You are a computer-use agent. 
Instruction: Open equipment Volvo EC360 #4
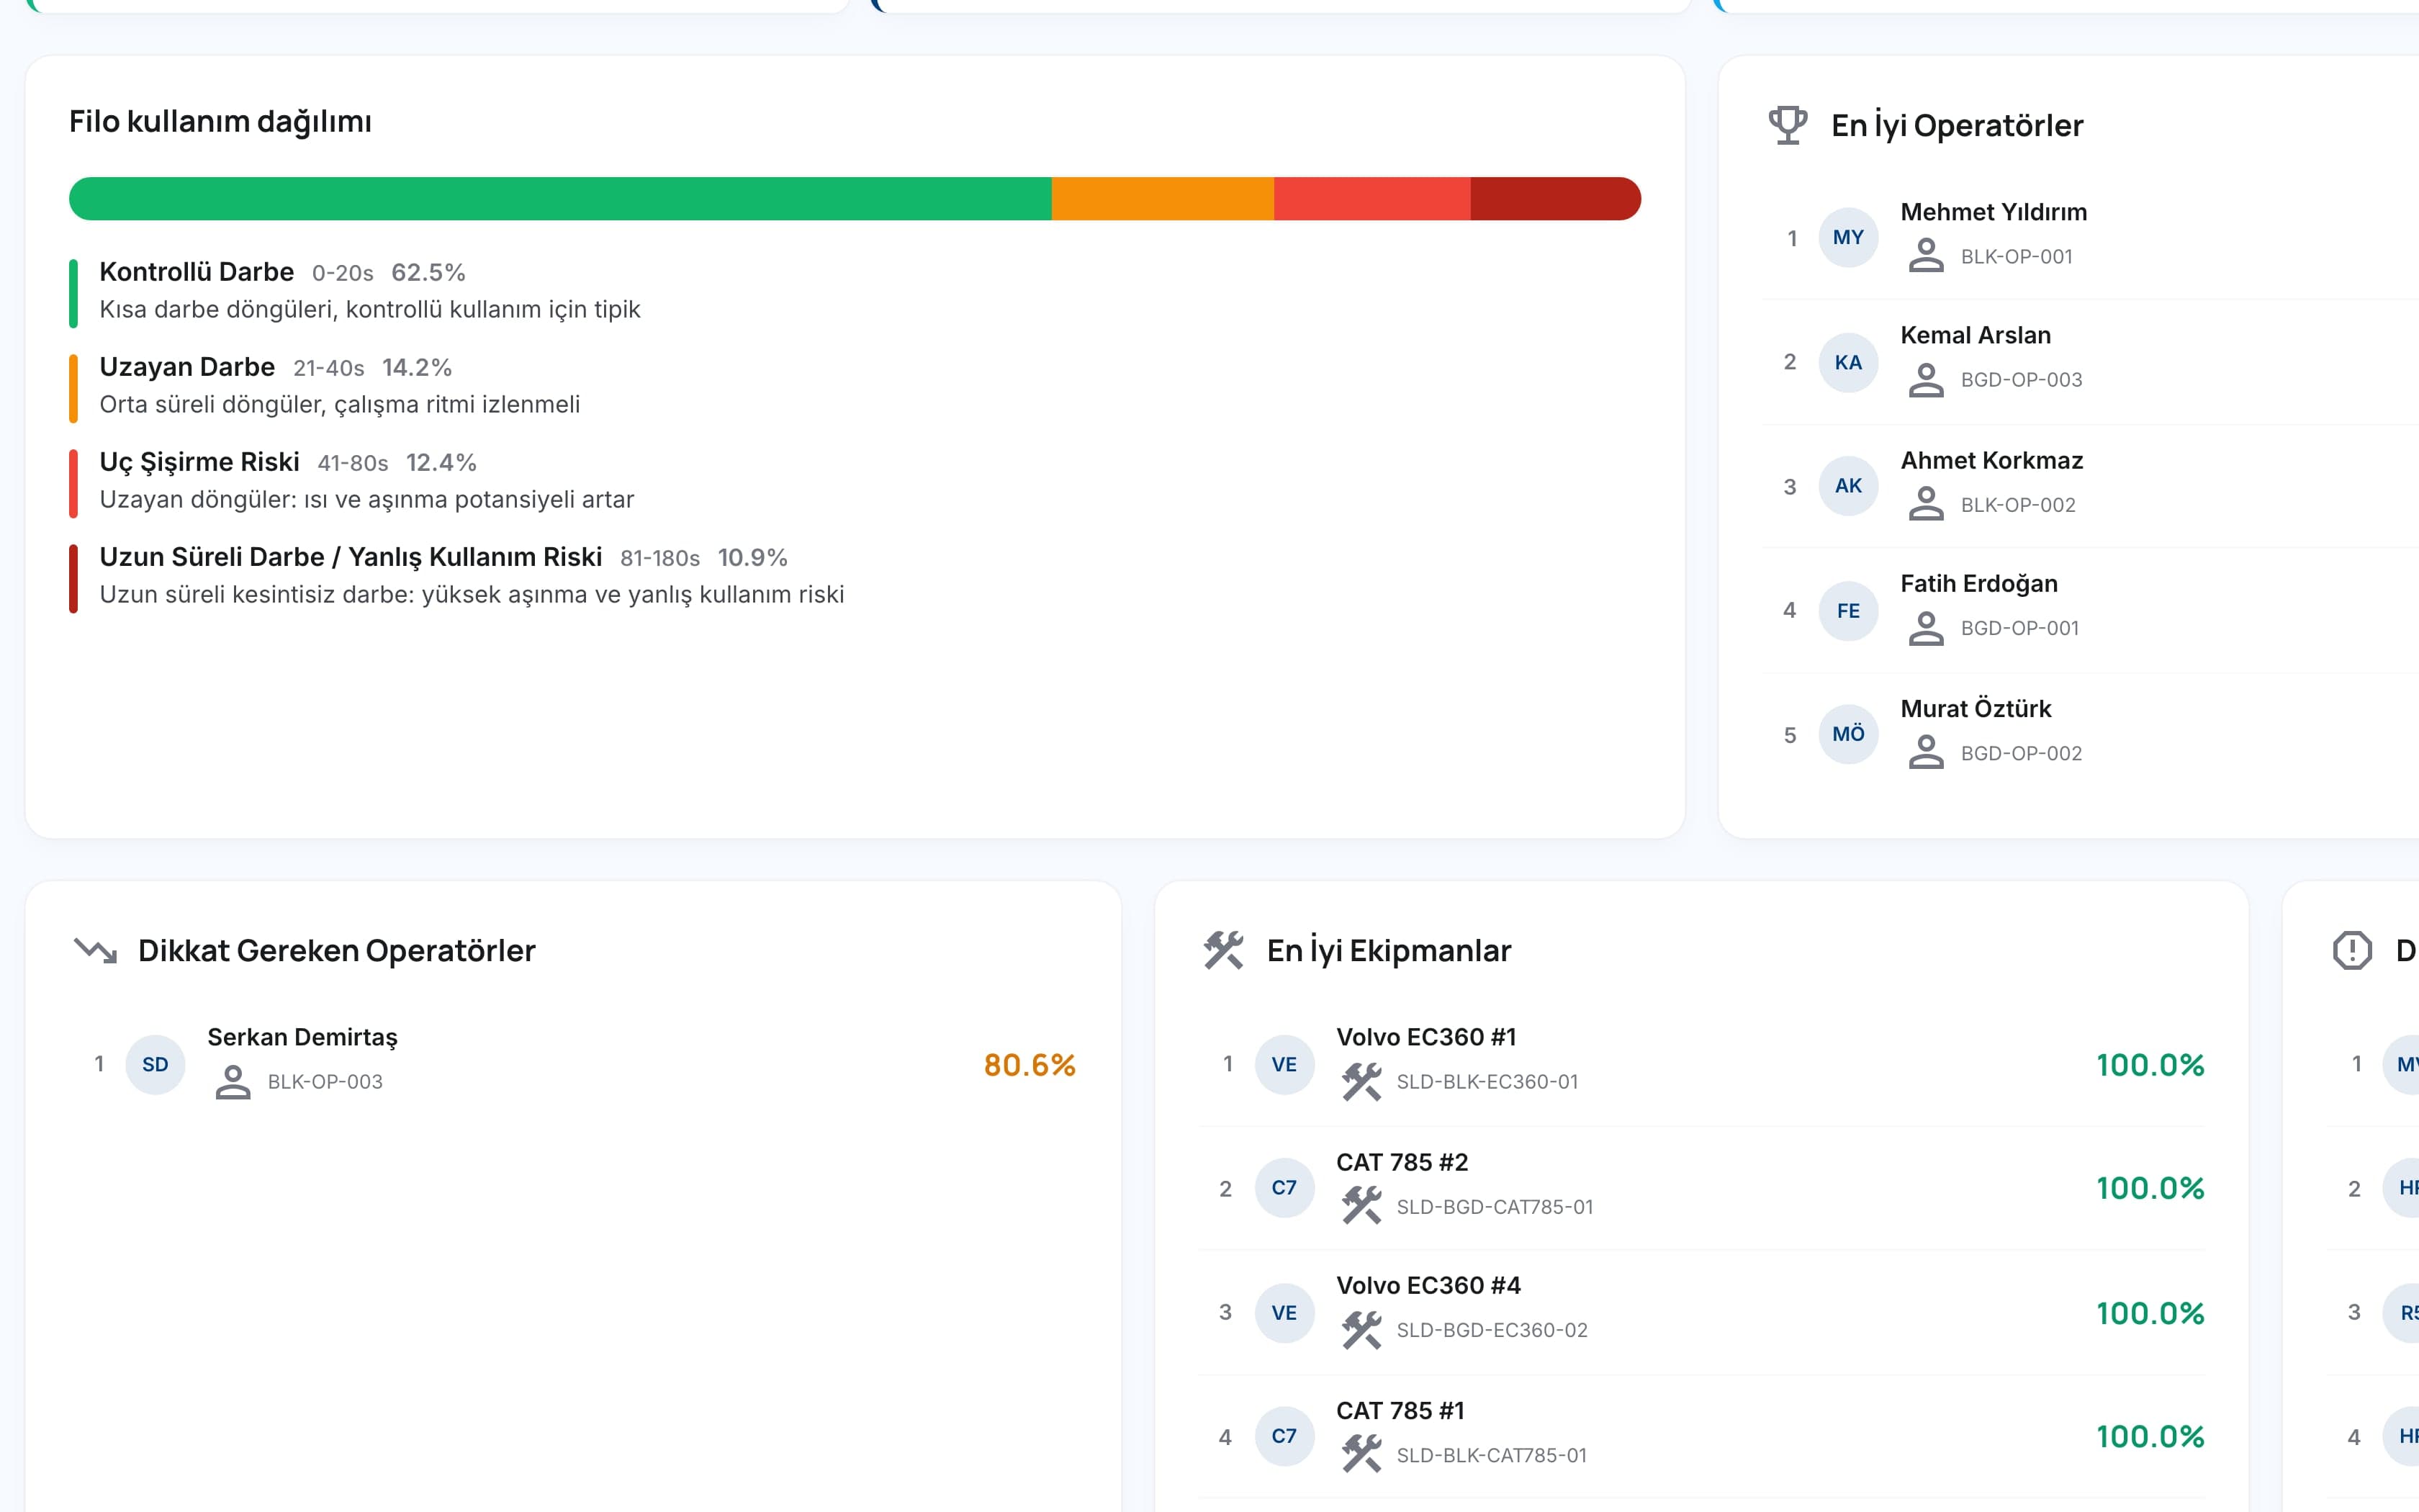point(1428,1285)
